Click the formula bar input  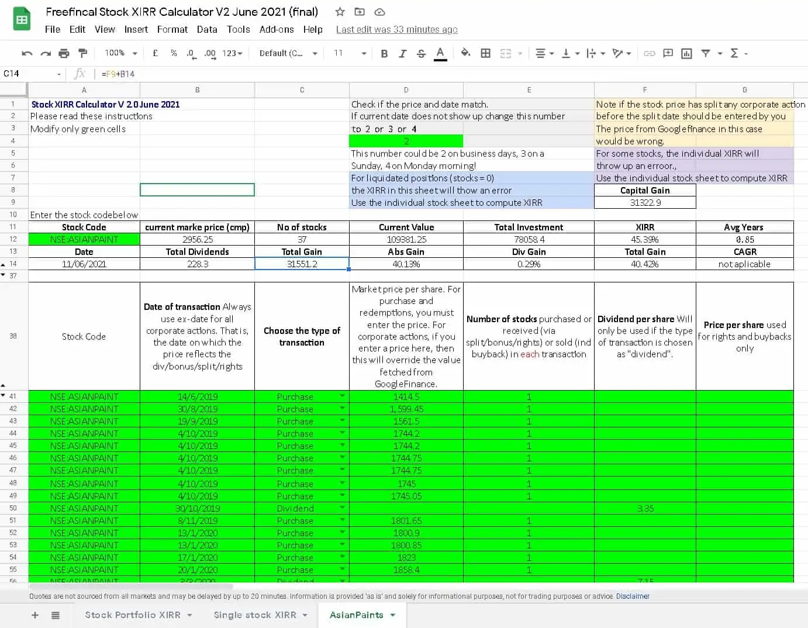point(450,74)
